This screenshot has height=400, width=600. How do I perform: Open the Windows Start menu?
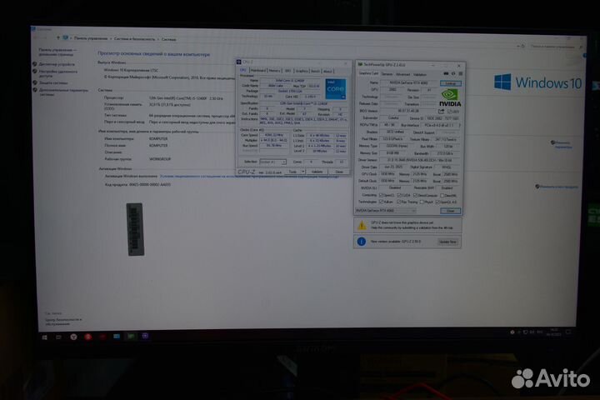coord(44,337)
